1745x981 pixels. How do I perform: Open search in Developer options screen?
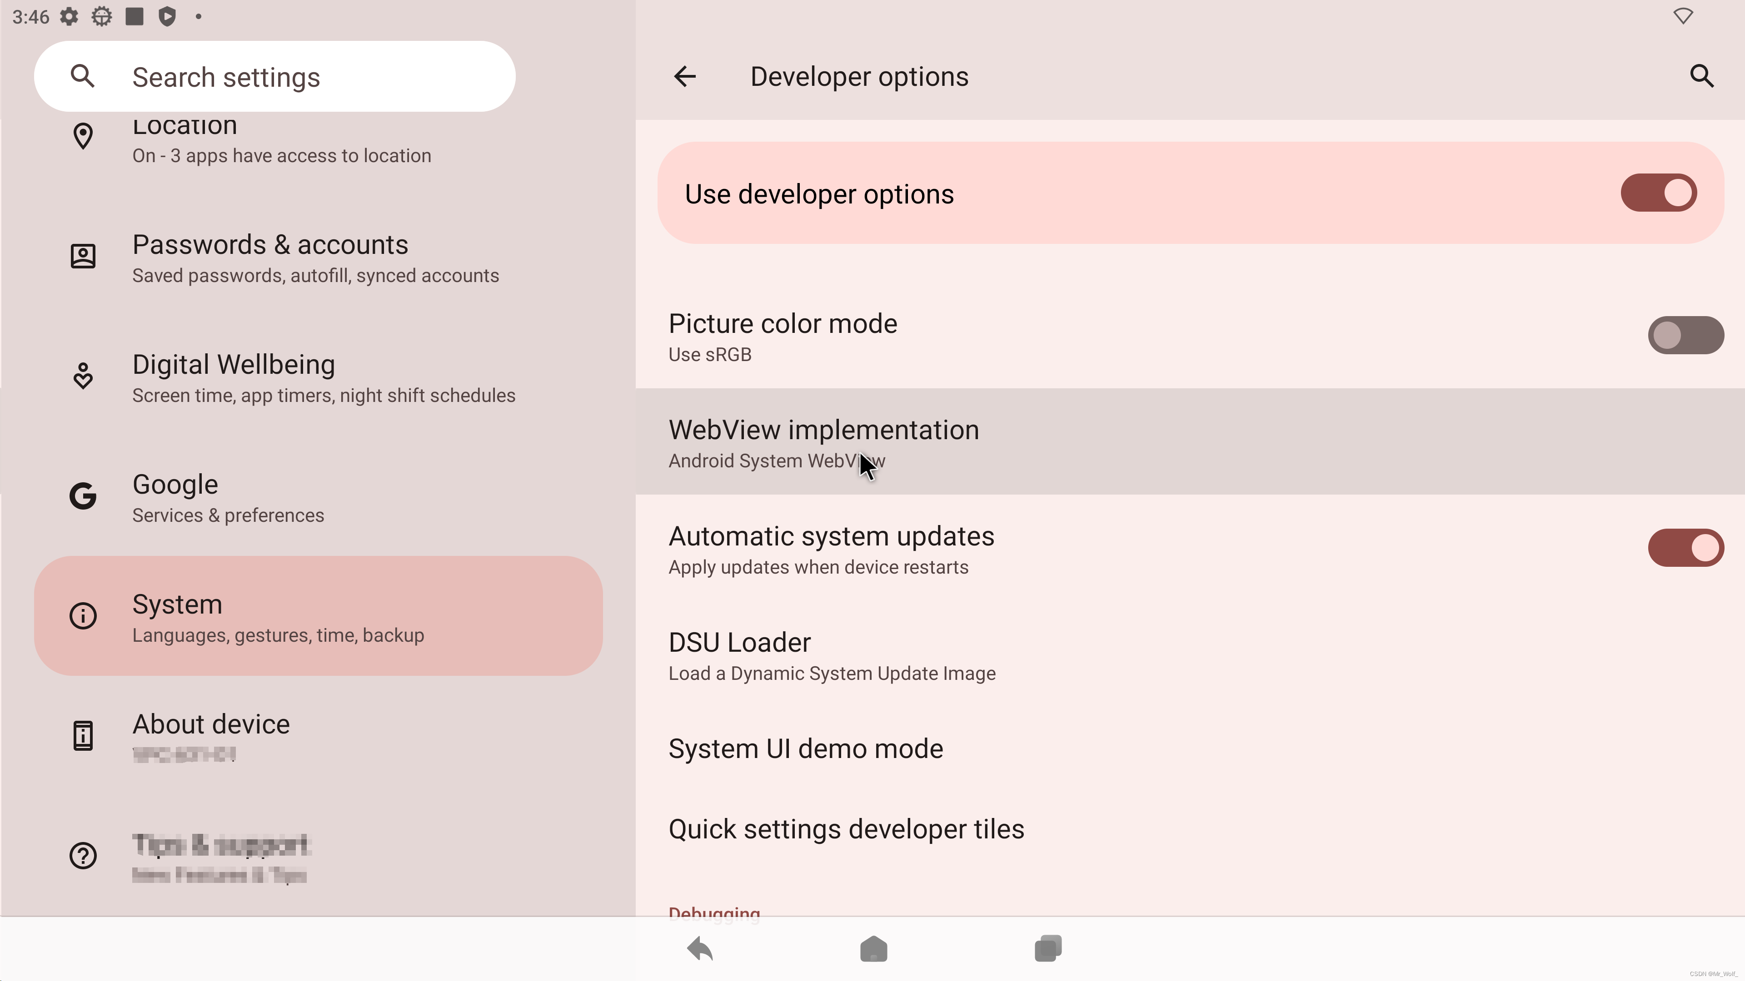(1702, 76)
